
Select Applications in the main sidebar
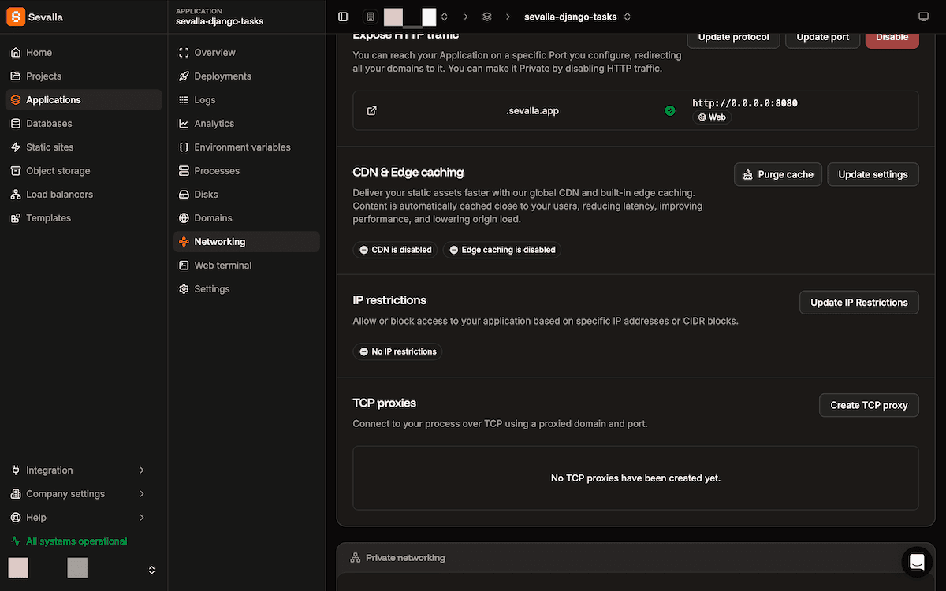pos(84,100)
